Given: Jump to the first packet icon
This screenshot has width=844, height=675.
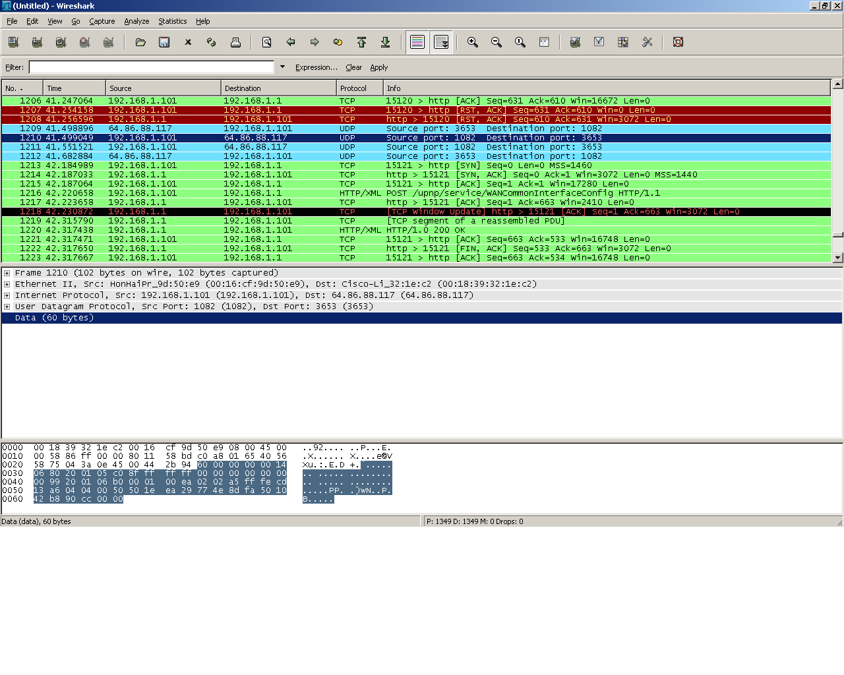Looking at the screenshot, I should [x=362, y=42].
